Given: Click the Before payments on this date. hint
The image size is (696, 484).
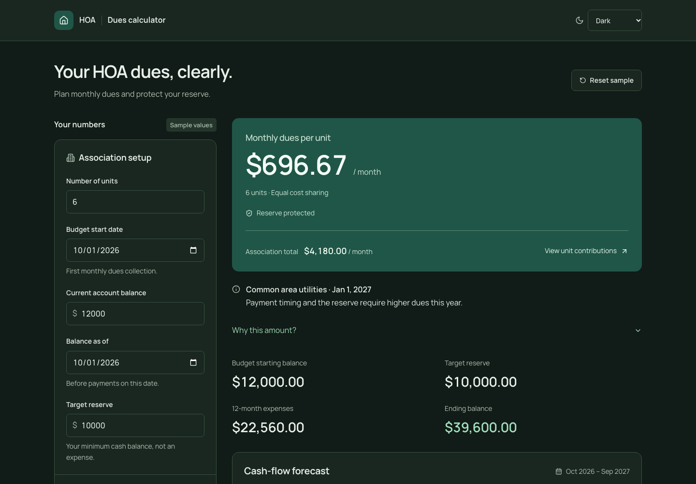Looking at the screenshot, I should point(113,383).
